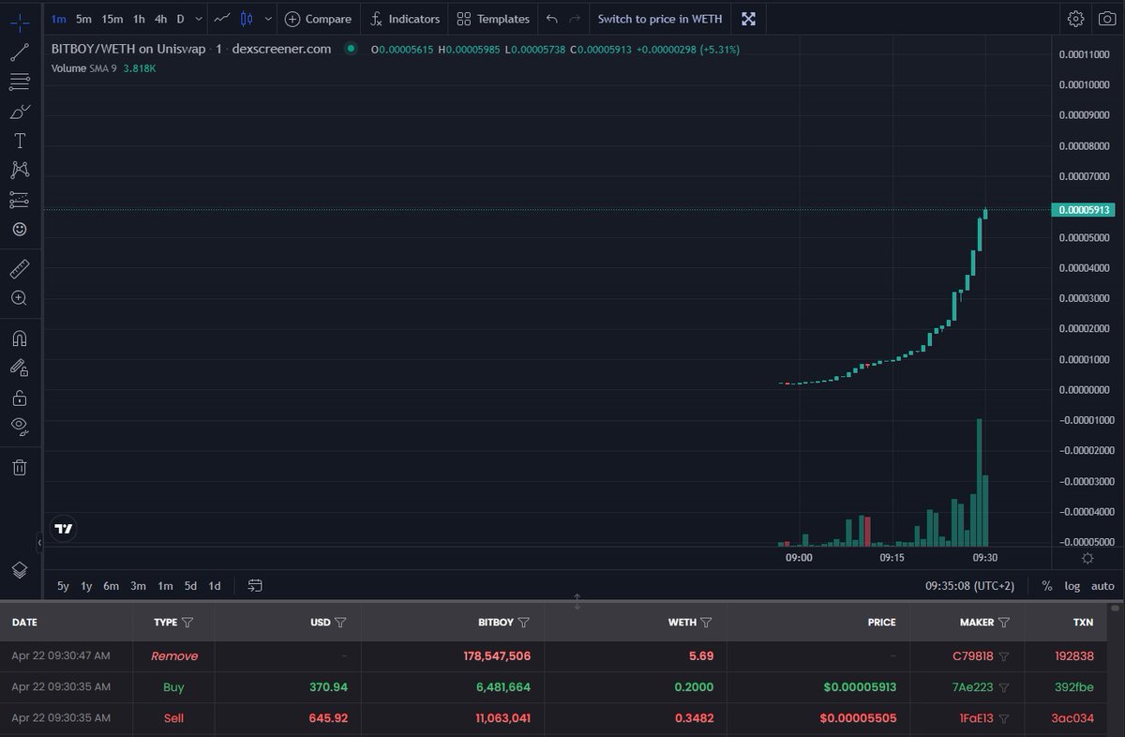Viewport: 1125px width, 737px height.
Task: Open the go to date picker
Action: pyautogui.click(x=255, y=586)
